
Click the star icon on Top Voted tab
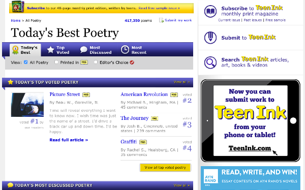coord(50,50)
